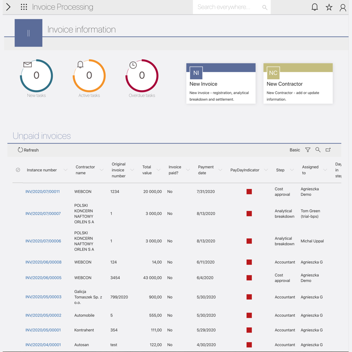Click red PayDayIndicator for INV/2020/06/00008
The height and width of the screenshot is (352, 352).
(x=249, y=262)
